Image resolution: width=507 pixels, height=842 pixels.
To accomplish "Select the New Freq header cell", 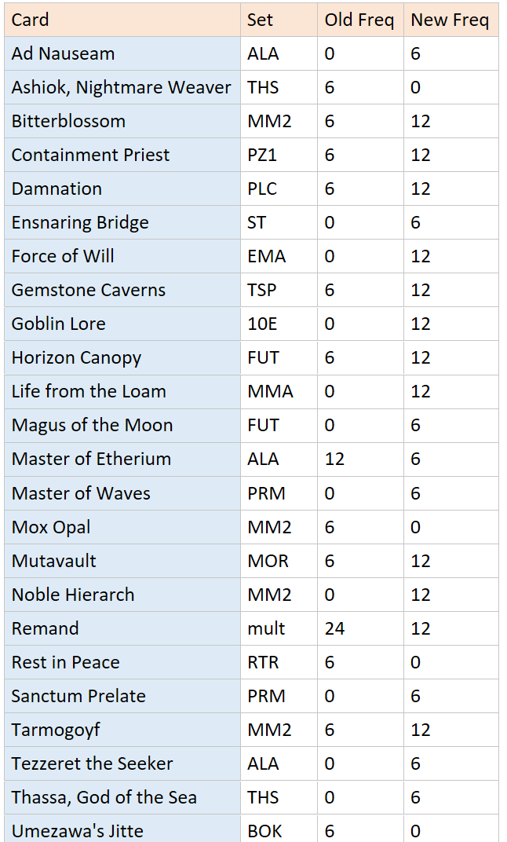I will 450,20.
